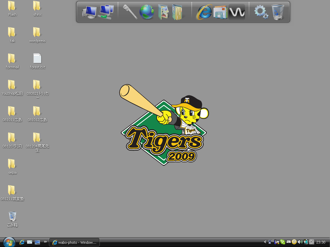Select the Flash folder on the desktop
Screen dimensions: 330x247
click(13, 9)
